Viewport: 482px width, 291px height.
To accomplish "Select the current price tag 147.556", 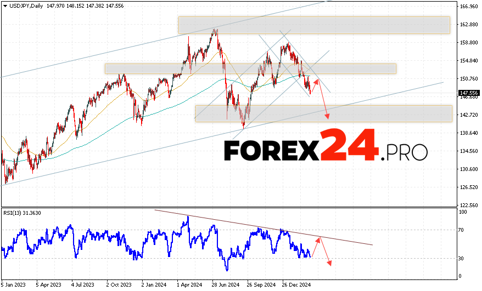I will [468, 93].
